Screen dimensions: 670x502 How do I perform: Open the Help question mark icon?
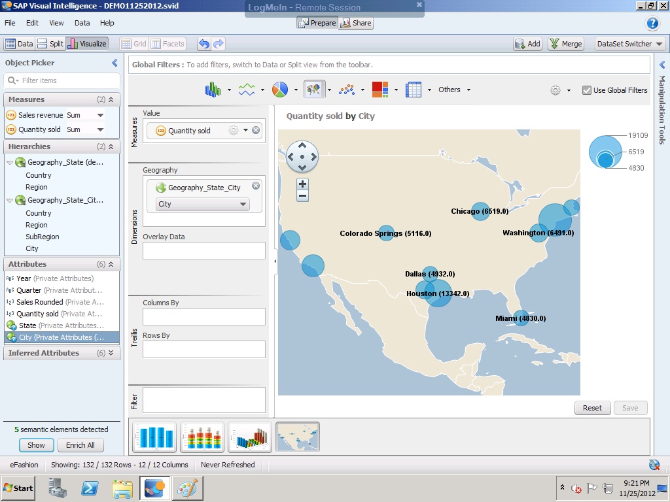click(652, 23)
